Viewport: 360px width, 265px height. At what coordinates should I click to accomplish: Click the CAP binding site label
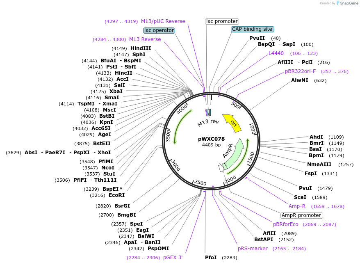tap(252, 29)
